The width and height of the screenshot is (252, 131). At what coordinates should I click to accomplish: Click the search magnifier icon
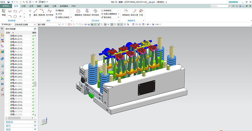229,6
